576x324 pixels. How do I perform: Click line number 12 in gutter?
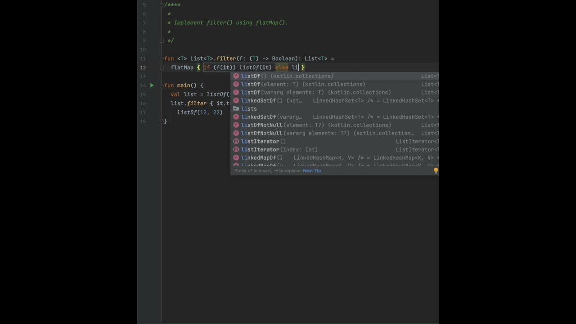(x=143, y=67)
